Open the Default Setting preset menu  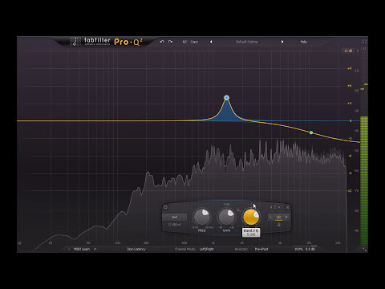click(246, 42)
